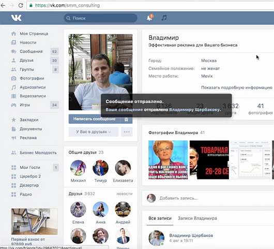The width and height of the screenshot is (274, 249).
Task: Click the camera icon beside Фотографии
Action: 13,78
